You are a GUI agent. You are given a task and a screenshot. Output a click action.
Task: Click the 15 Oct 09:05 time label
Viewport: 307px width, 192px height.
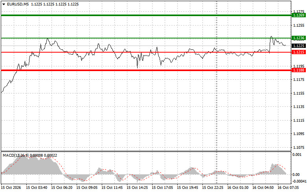pyautogui.click(x=87, y=188)
